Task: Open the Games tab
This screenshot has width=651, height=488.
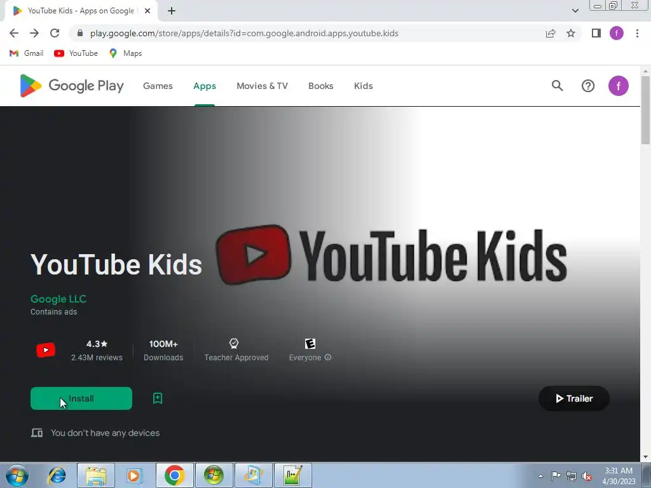Action: [158, 86]
